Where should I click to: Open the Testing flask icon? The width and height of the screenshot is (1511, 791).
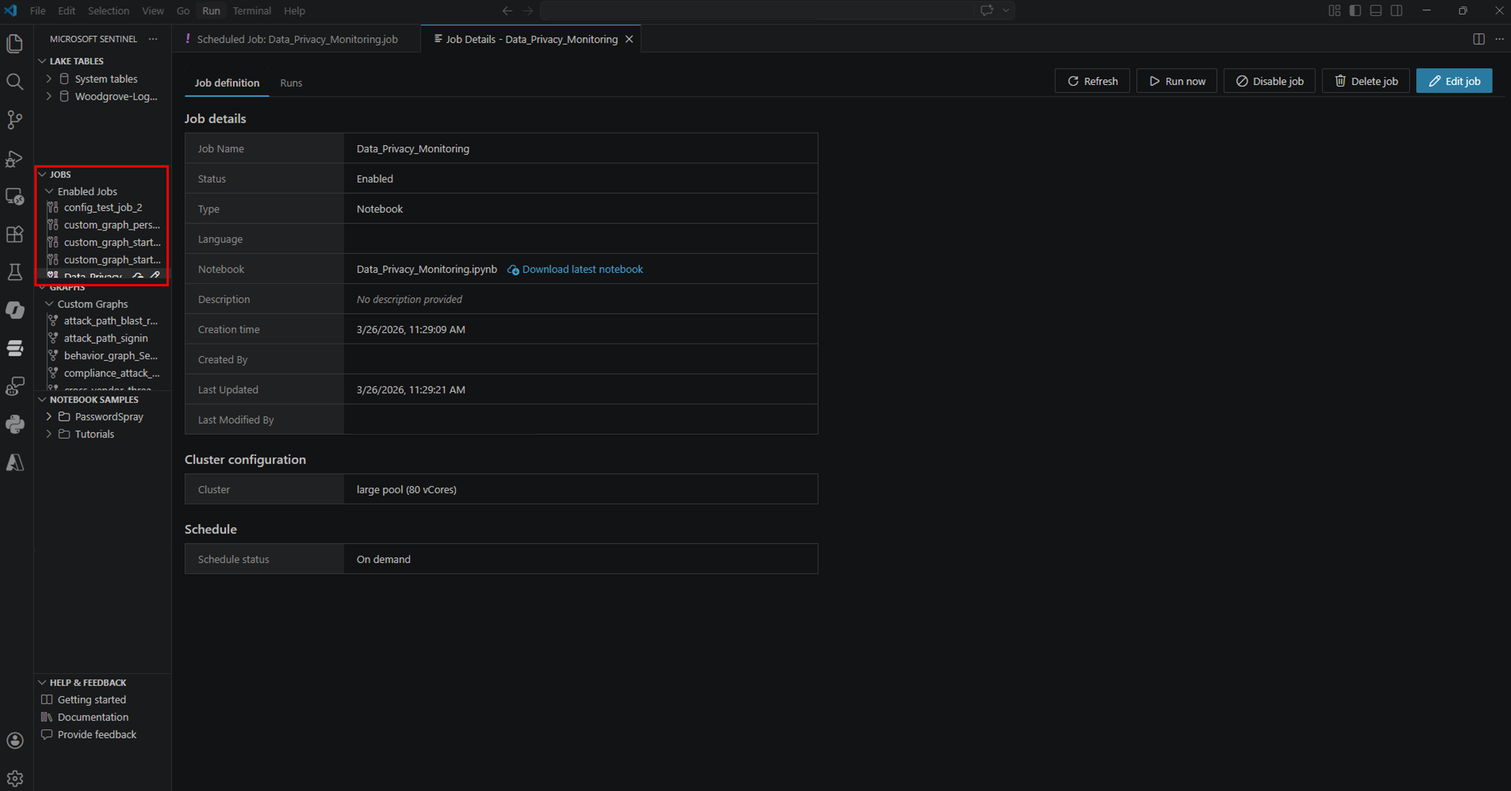(15, 272)
